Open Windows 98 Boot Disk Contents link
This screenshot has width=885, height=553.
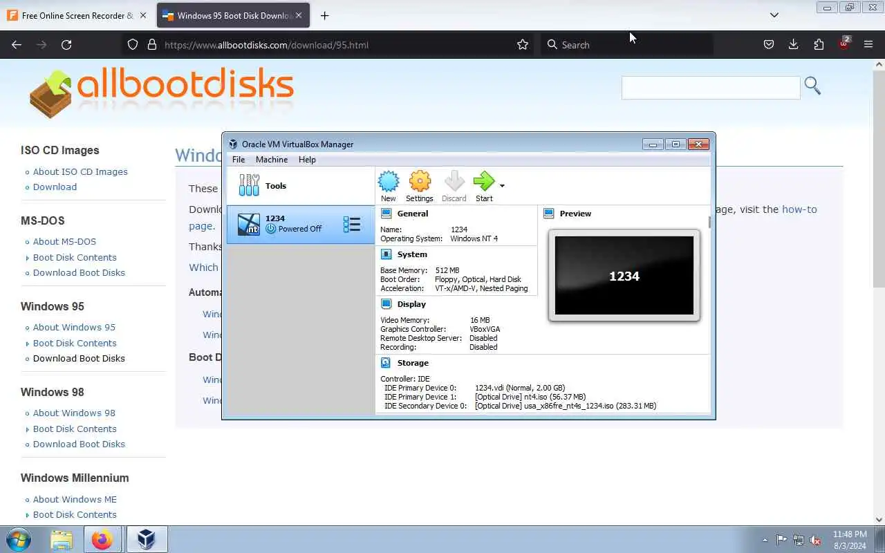75,429
